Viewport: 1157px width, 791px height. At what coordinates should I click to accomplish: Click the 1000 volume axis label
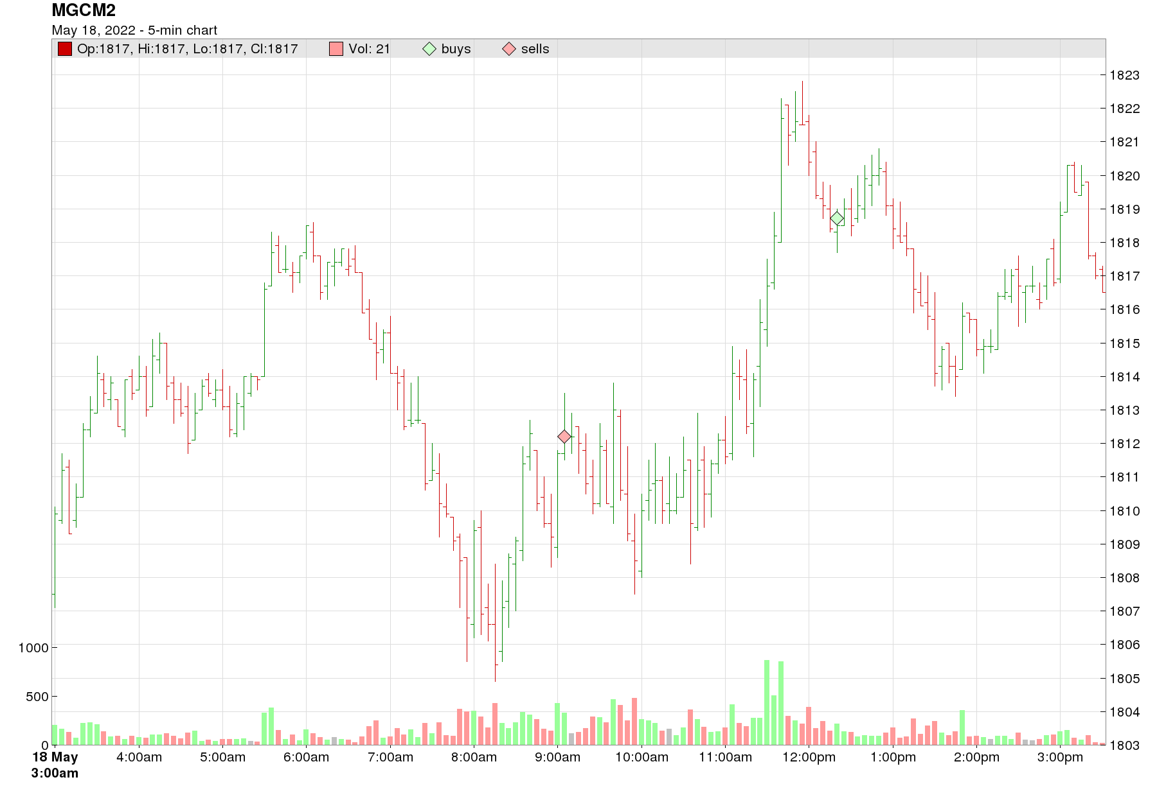(33, 647)
